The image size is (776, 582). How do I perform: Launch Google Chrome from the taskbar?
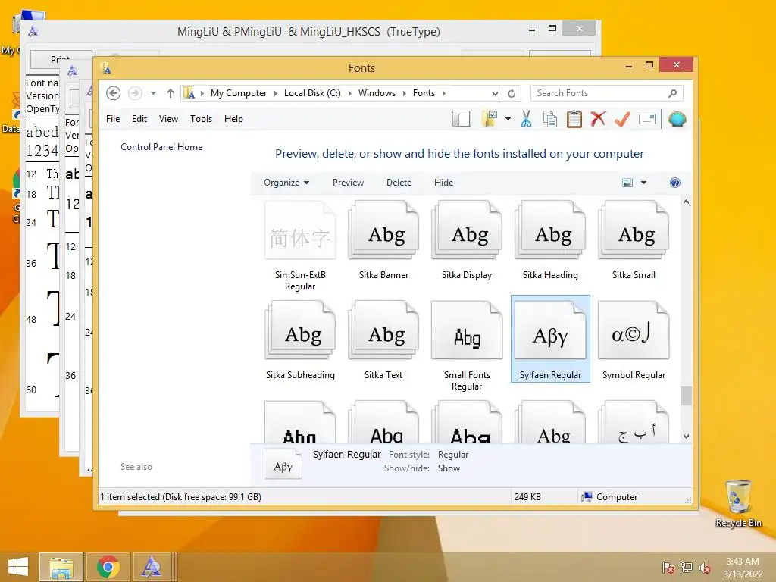pyautogui.click(x=108, y=567)
